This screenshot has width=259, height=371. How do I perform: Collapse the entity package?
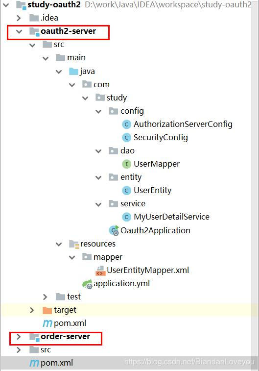pyautogui.click(x=98, y=177)
